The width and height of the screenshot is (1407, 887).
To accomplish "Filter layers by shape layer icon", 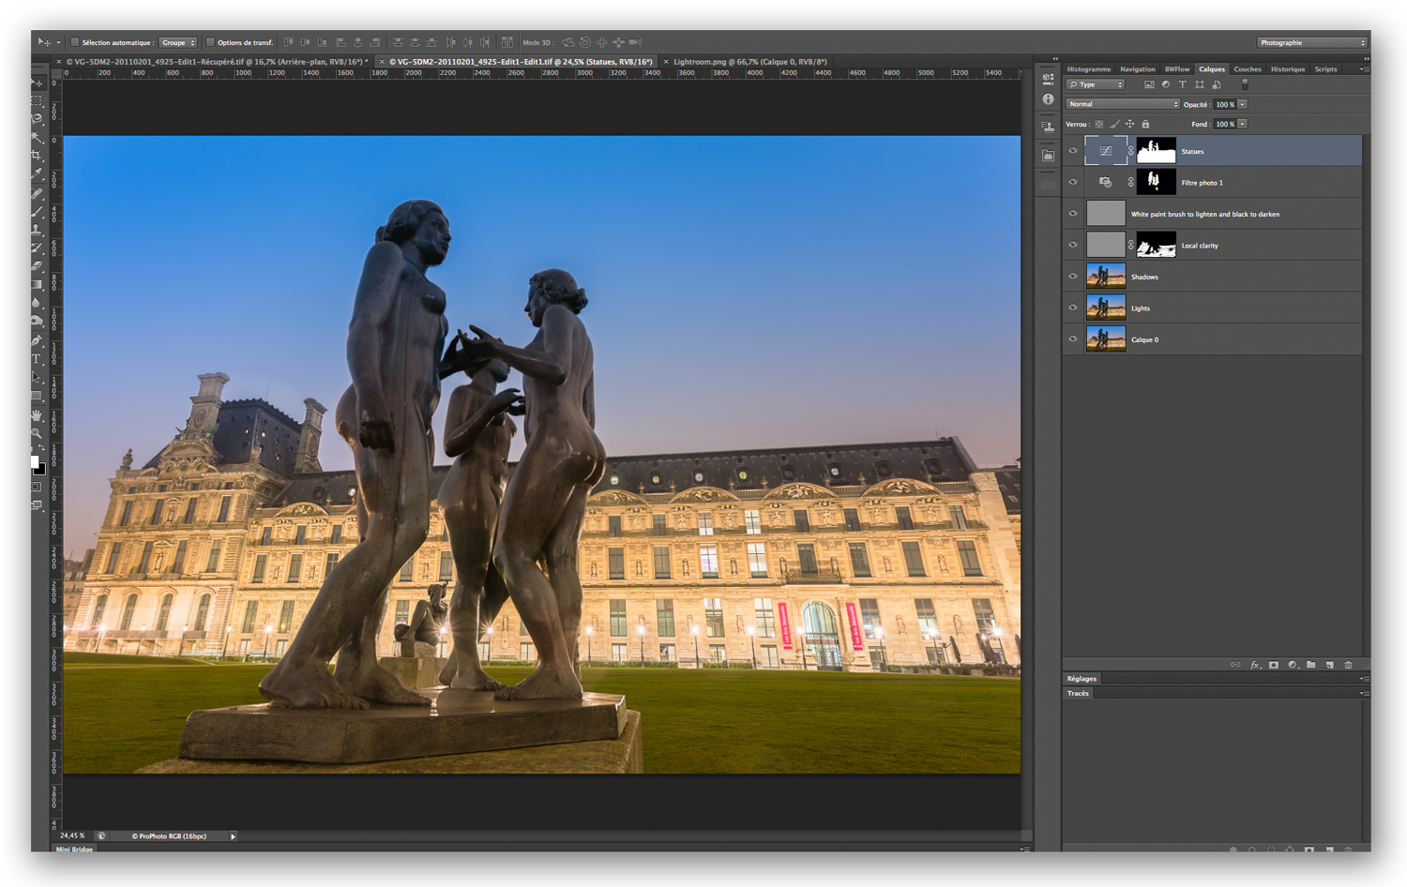I will [1200, 84].
